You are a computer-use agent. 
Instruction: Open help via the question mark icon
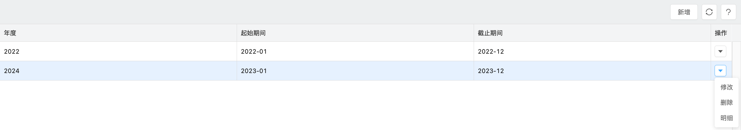pyautogui.click(x=728, y=12)
